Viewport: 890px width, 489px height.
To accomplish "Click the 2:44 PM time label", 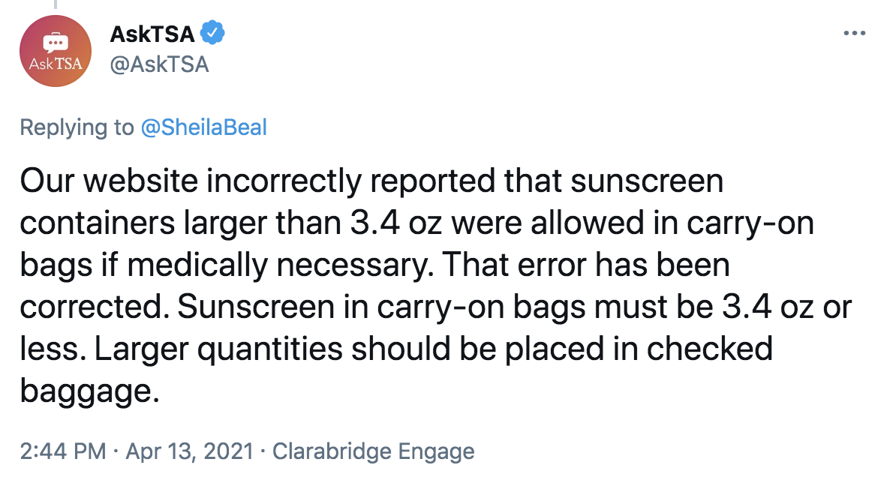I will click(61, 451).
